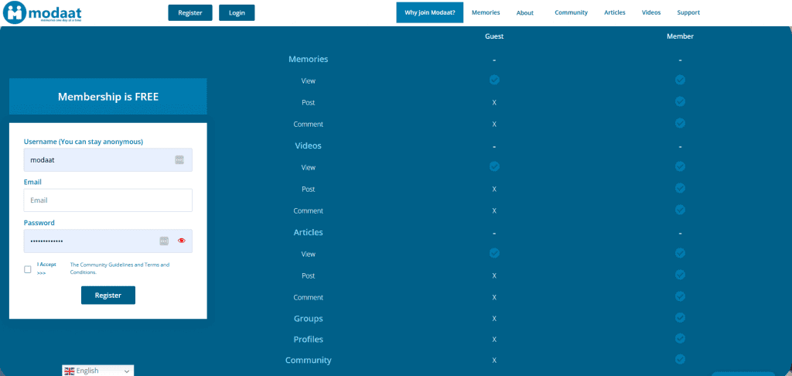Click the UK flag icon beside English
792x376 pixels.
coord(70,371)
